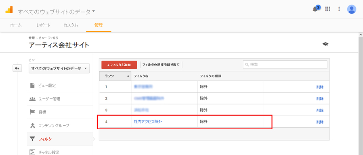Switch to the 管理 tab

click(99, 25)
